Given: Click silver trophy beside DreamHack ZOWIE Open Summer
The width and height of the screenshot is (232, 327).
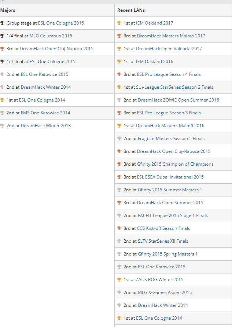Looking at the screenshot, I should click(x=119, y=100).
